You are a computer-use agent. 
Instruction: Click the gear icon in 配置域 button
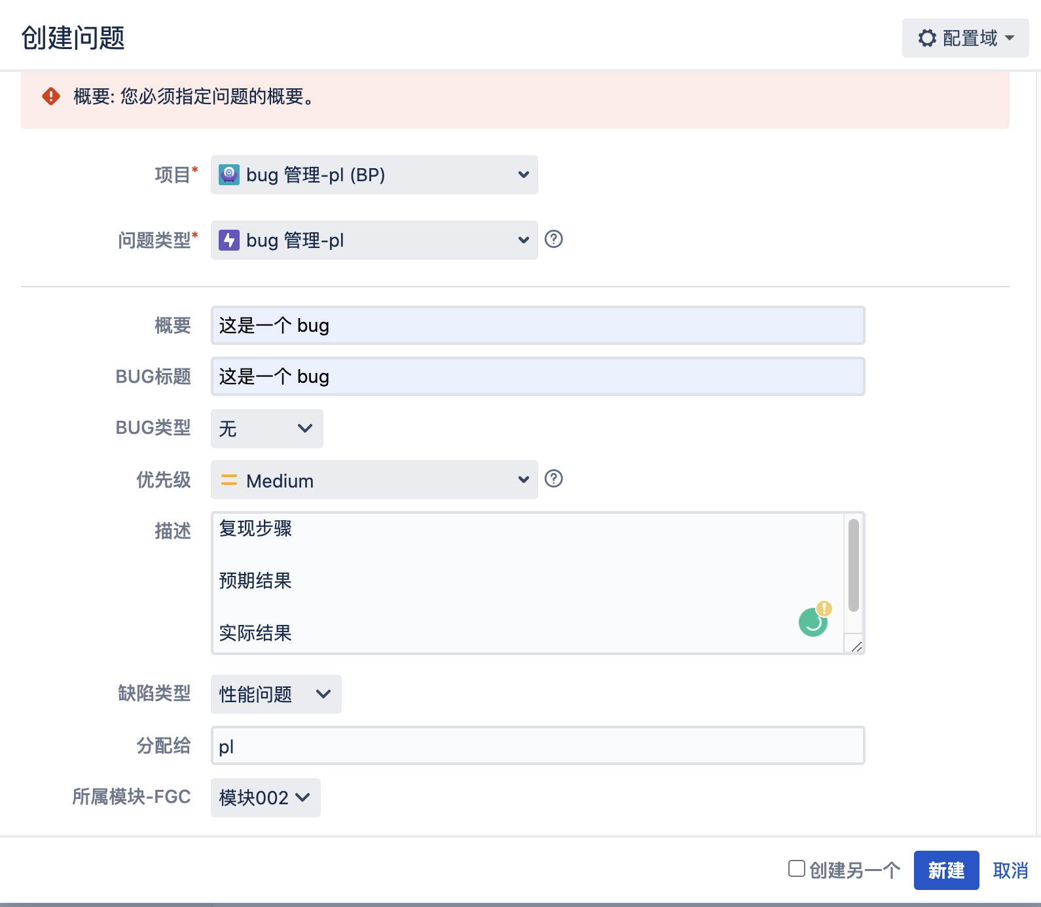click(926, 38)
